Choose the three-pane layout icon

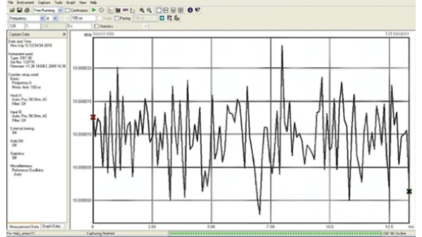(x=173, y=10)
